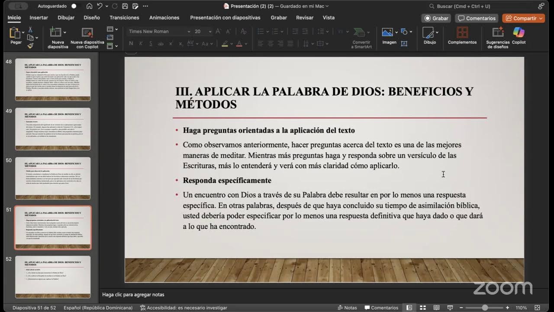Viewport: 554px width, 312px height.
Task: Click fit slide to window icon
Action: (538, 308)
